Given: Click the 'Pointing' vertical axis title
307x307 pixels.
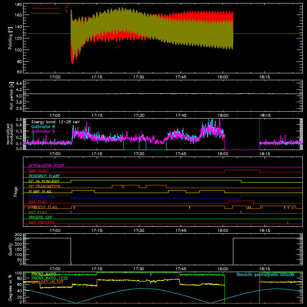Looking at the screenshot, I should pyautogui.click(x=10, y=38).
